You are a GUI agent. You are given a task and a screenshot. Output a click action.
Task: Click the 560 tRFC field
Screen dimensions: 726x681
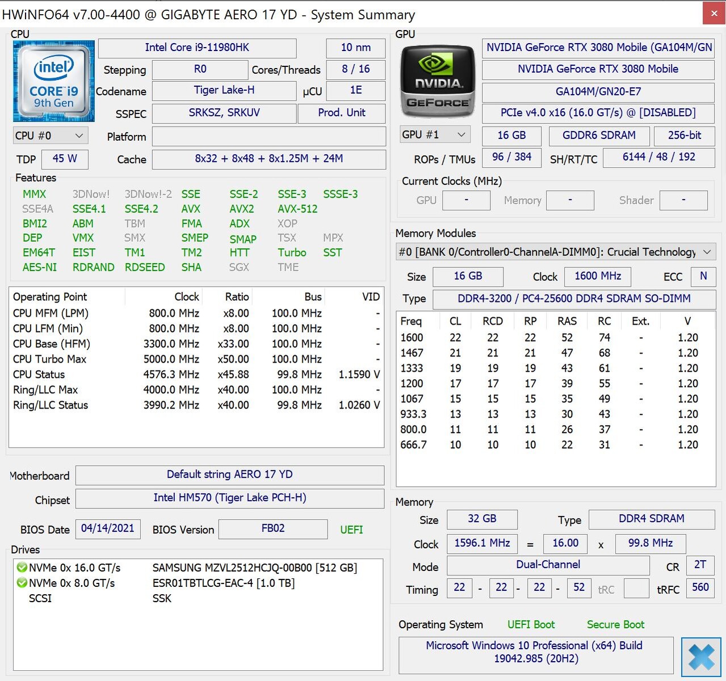[700, 588]
